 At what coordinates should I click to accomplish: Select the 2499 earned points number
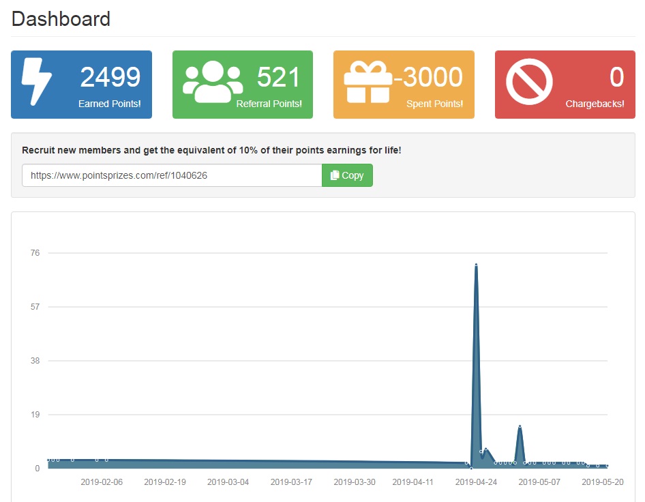(x=110, y=77)
